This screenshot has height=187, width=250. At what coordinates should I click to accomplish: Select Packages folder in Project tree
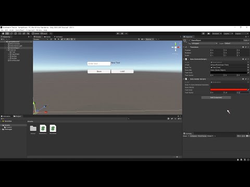[7, 129]
